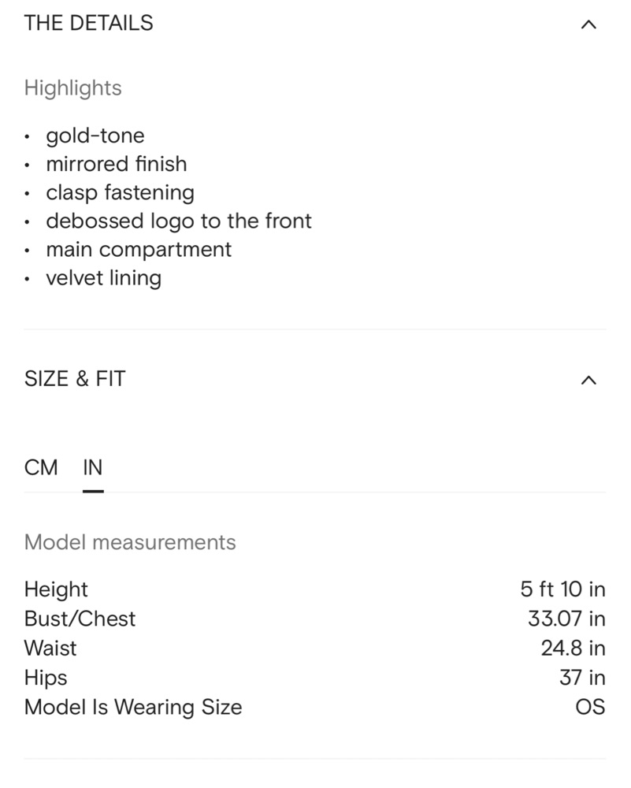Click the mirrored finish highlight item
The image size is (631, 788).
pos(117,164)
